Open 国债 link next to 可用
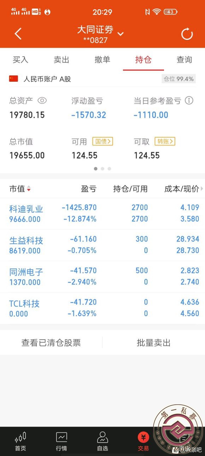Screen dimensions: 205x456 [102, 142]
